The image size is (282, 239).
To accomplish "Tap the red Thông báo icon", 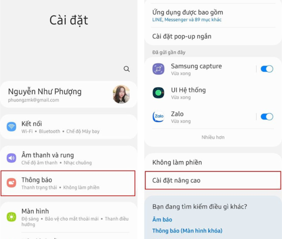I will (x=11, y=183).
